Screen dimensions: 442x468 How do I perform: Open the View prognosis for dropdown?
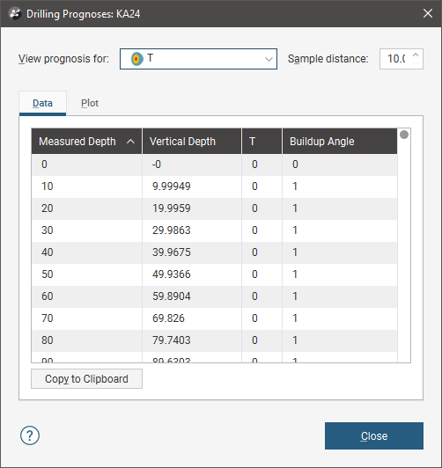pyautogui.click(x=198, y=59)
